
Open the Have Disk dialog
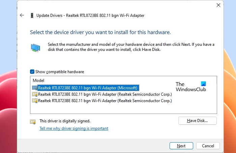(x=198, y=121)
